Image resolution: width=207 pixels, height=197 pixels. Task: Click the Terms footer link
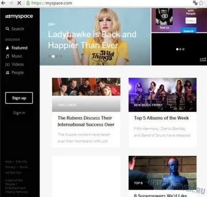point(24,167)
